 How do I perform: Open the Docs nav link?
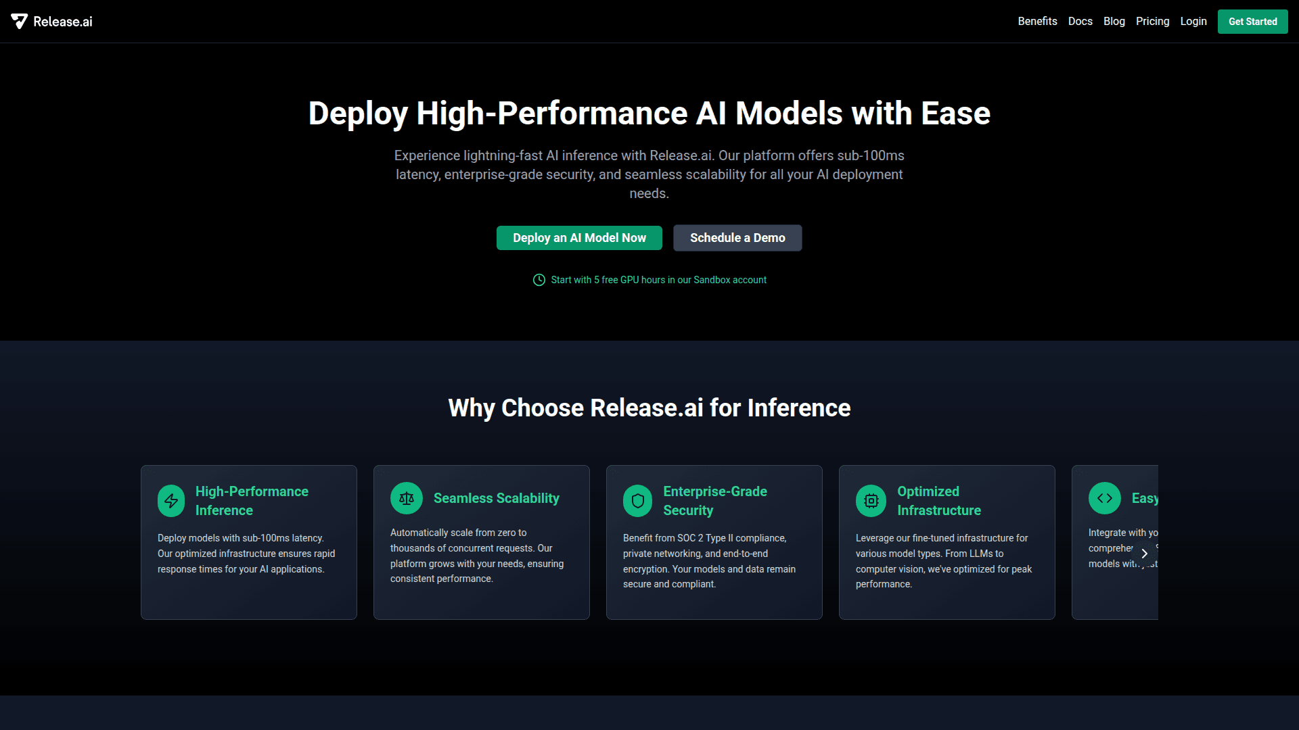tap(1080, 22)
